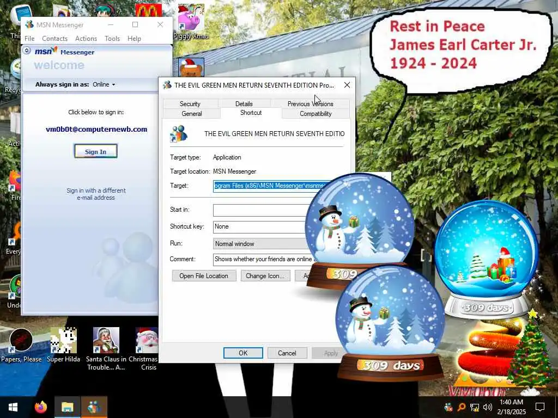558x418 pixels.
Task: Click the Start in input field
Action: (x=261, y=210)
